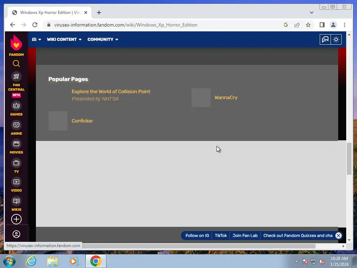This screenshot has height=268, width=357.
Task: Open a new browser tab
Action: click(99, 13)
